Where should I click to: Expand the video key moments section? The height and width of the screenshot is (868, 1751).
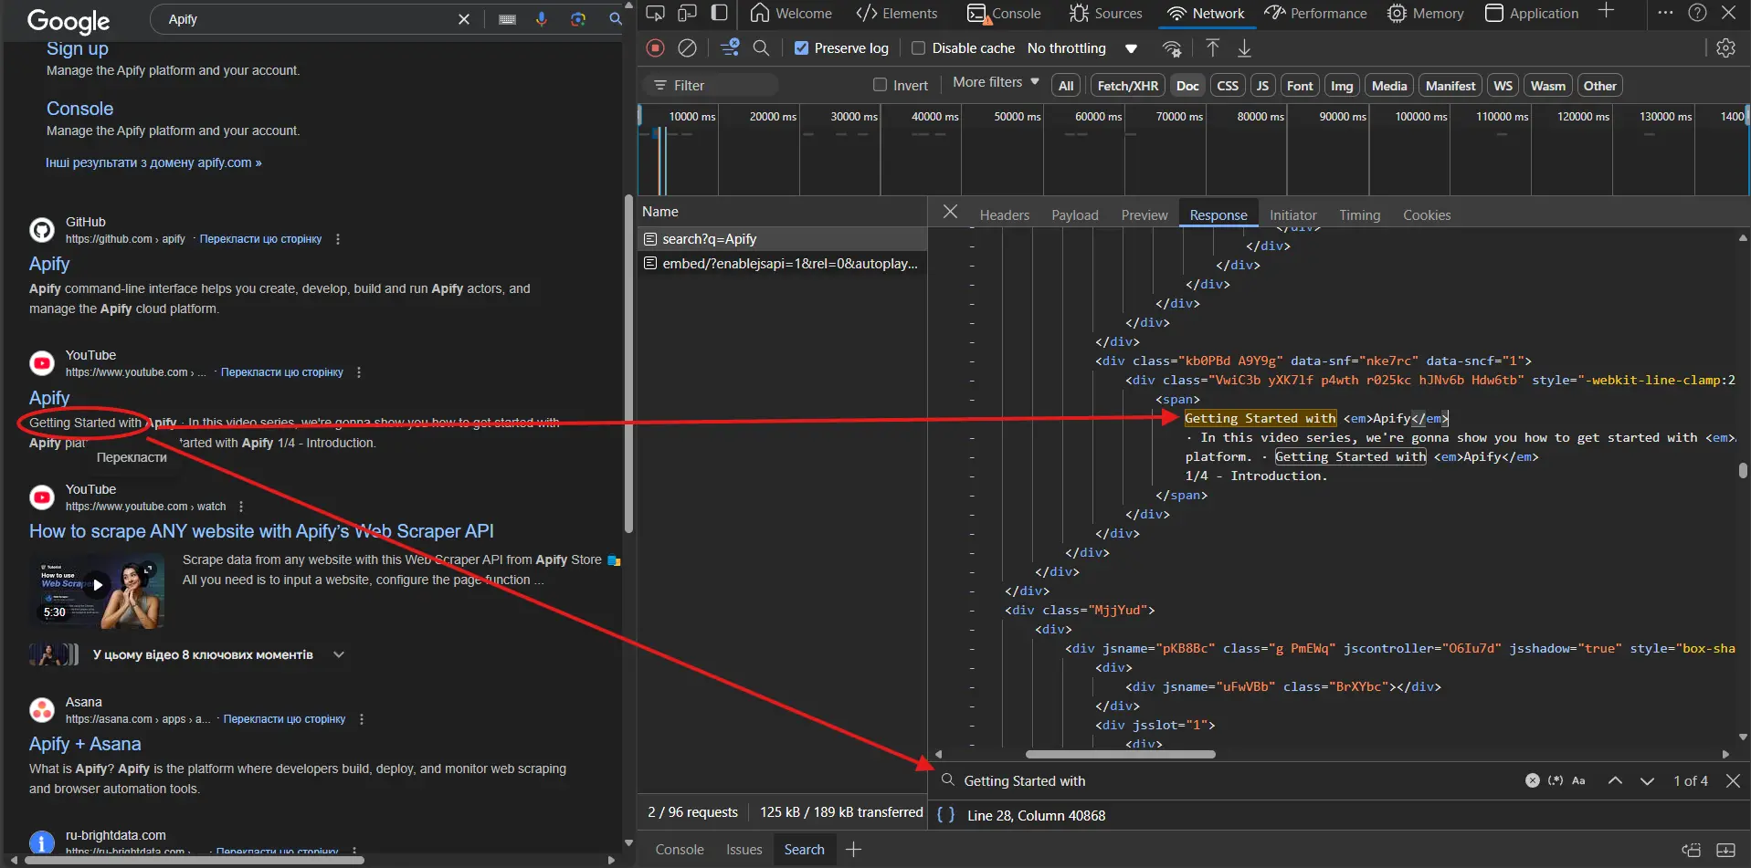click(339, 654)
